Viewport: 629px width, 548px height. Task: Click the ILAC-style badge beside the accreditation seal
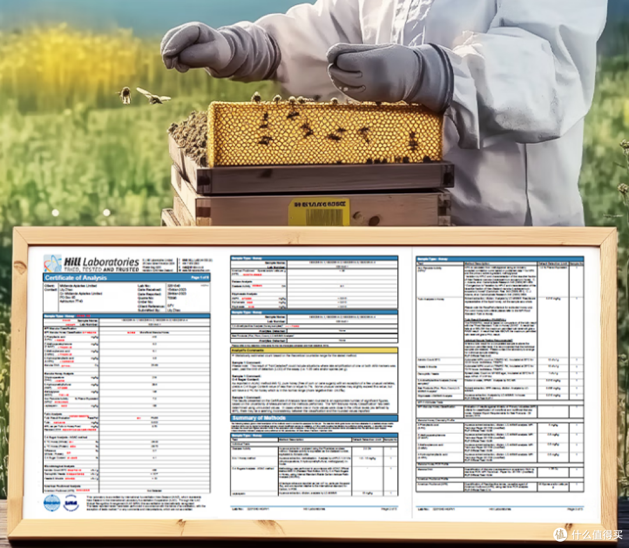(71, 503)
